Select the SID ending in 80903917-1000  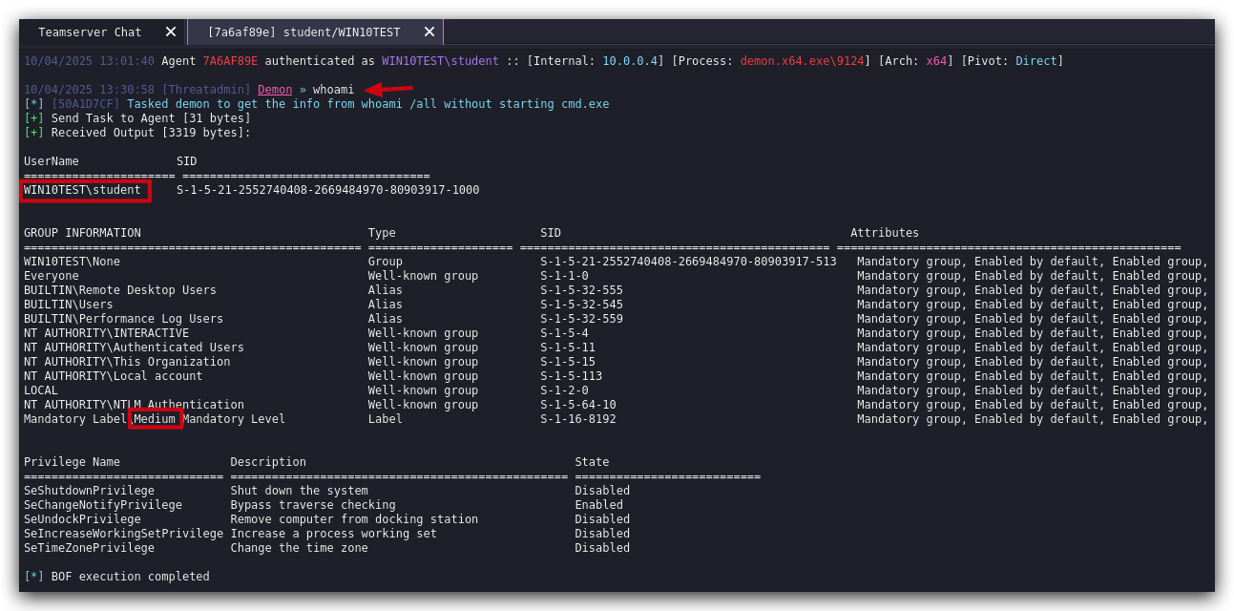tap(327, 190)
